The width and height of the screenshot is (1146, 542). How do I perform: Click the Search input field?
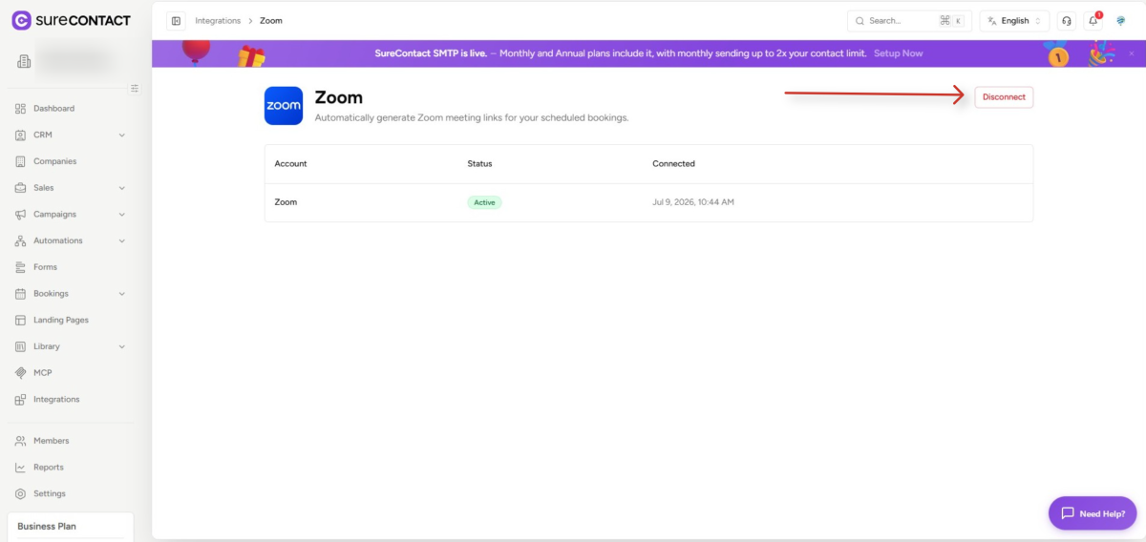pos(909,21)
